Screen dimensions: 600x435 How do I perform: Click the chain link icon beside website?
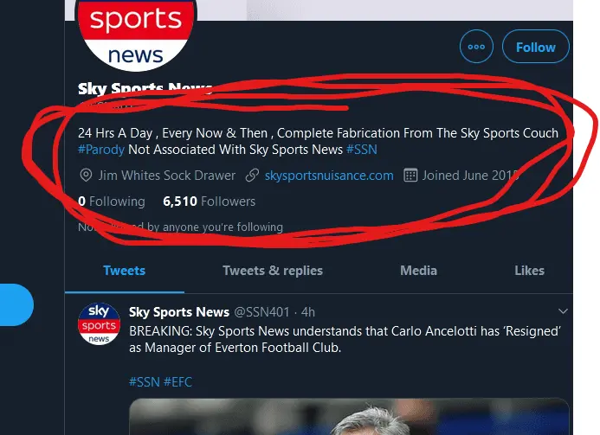click(x=252, y=176)
